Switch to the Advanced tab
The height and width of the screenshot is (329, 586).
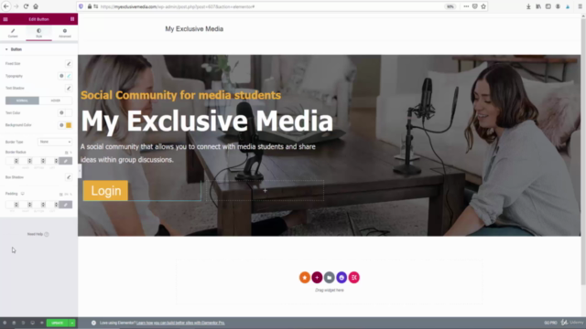pos(65,33)
